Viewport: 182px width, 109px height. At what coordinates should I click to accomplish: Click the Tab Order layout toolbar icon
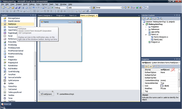coord(87,11)
